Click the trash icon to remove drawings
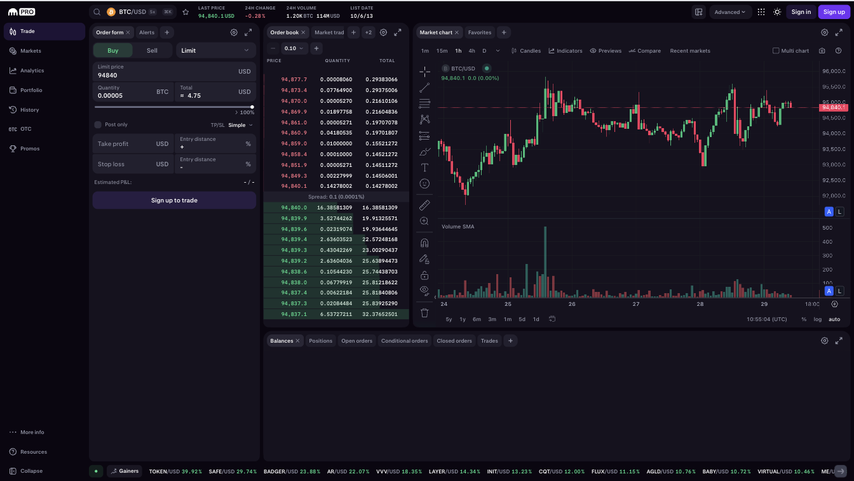Screen dimensions: 854x481 coord(424,313)
